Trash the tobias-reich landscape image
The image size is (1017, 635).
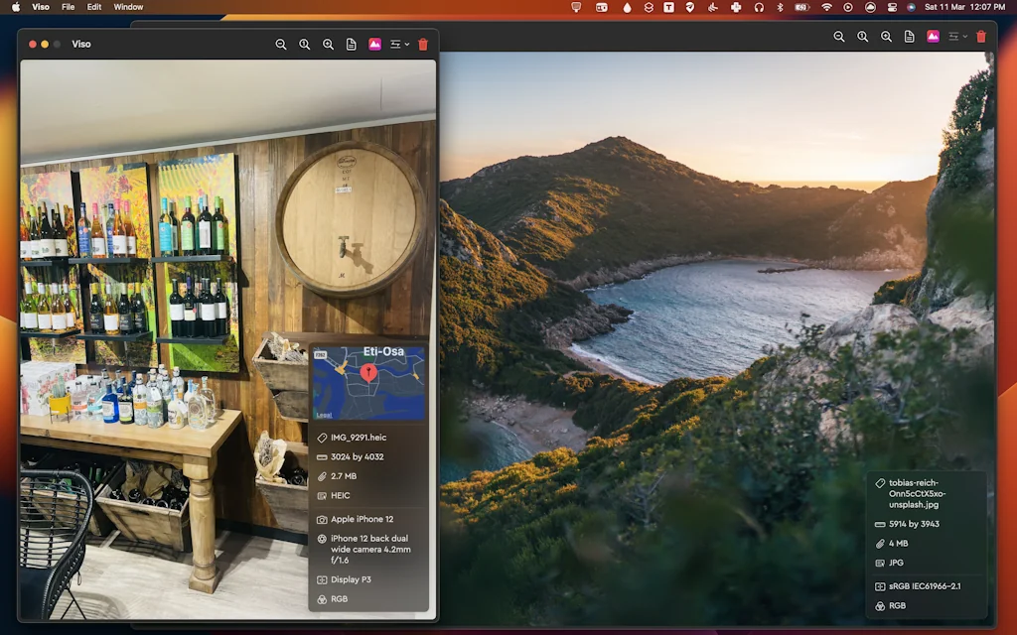[981, 37]
